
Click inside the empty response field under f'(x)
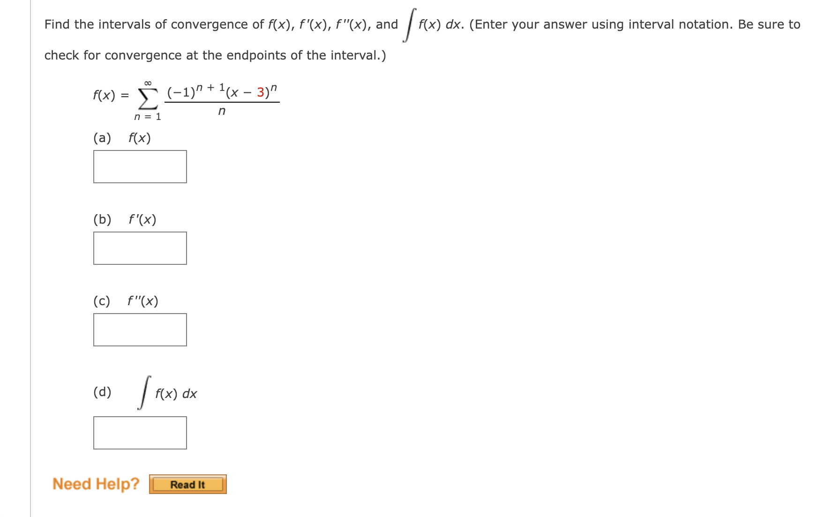click(140, 248)
